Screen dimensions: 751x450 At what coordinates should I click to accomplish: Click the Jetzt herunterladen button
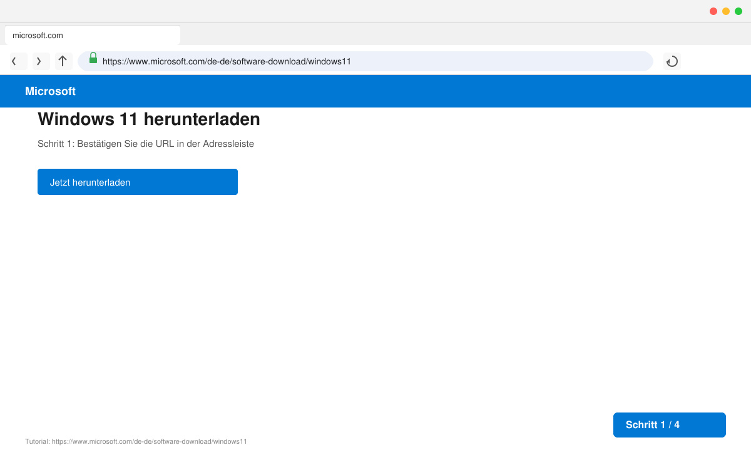[x=138, y=182]
